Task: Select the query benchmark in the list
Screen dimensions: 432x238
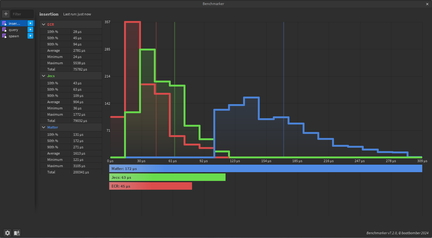Action: [14, 30]
